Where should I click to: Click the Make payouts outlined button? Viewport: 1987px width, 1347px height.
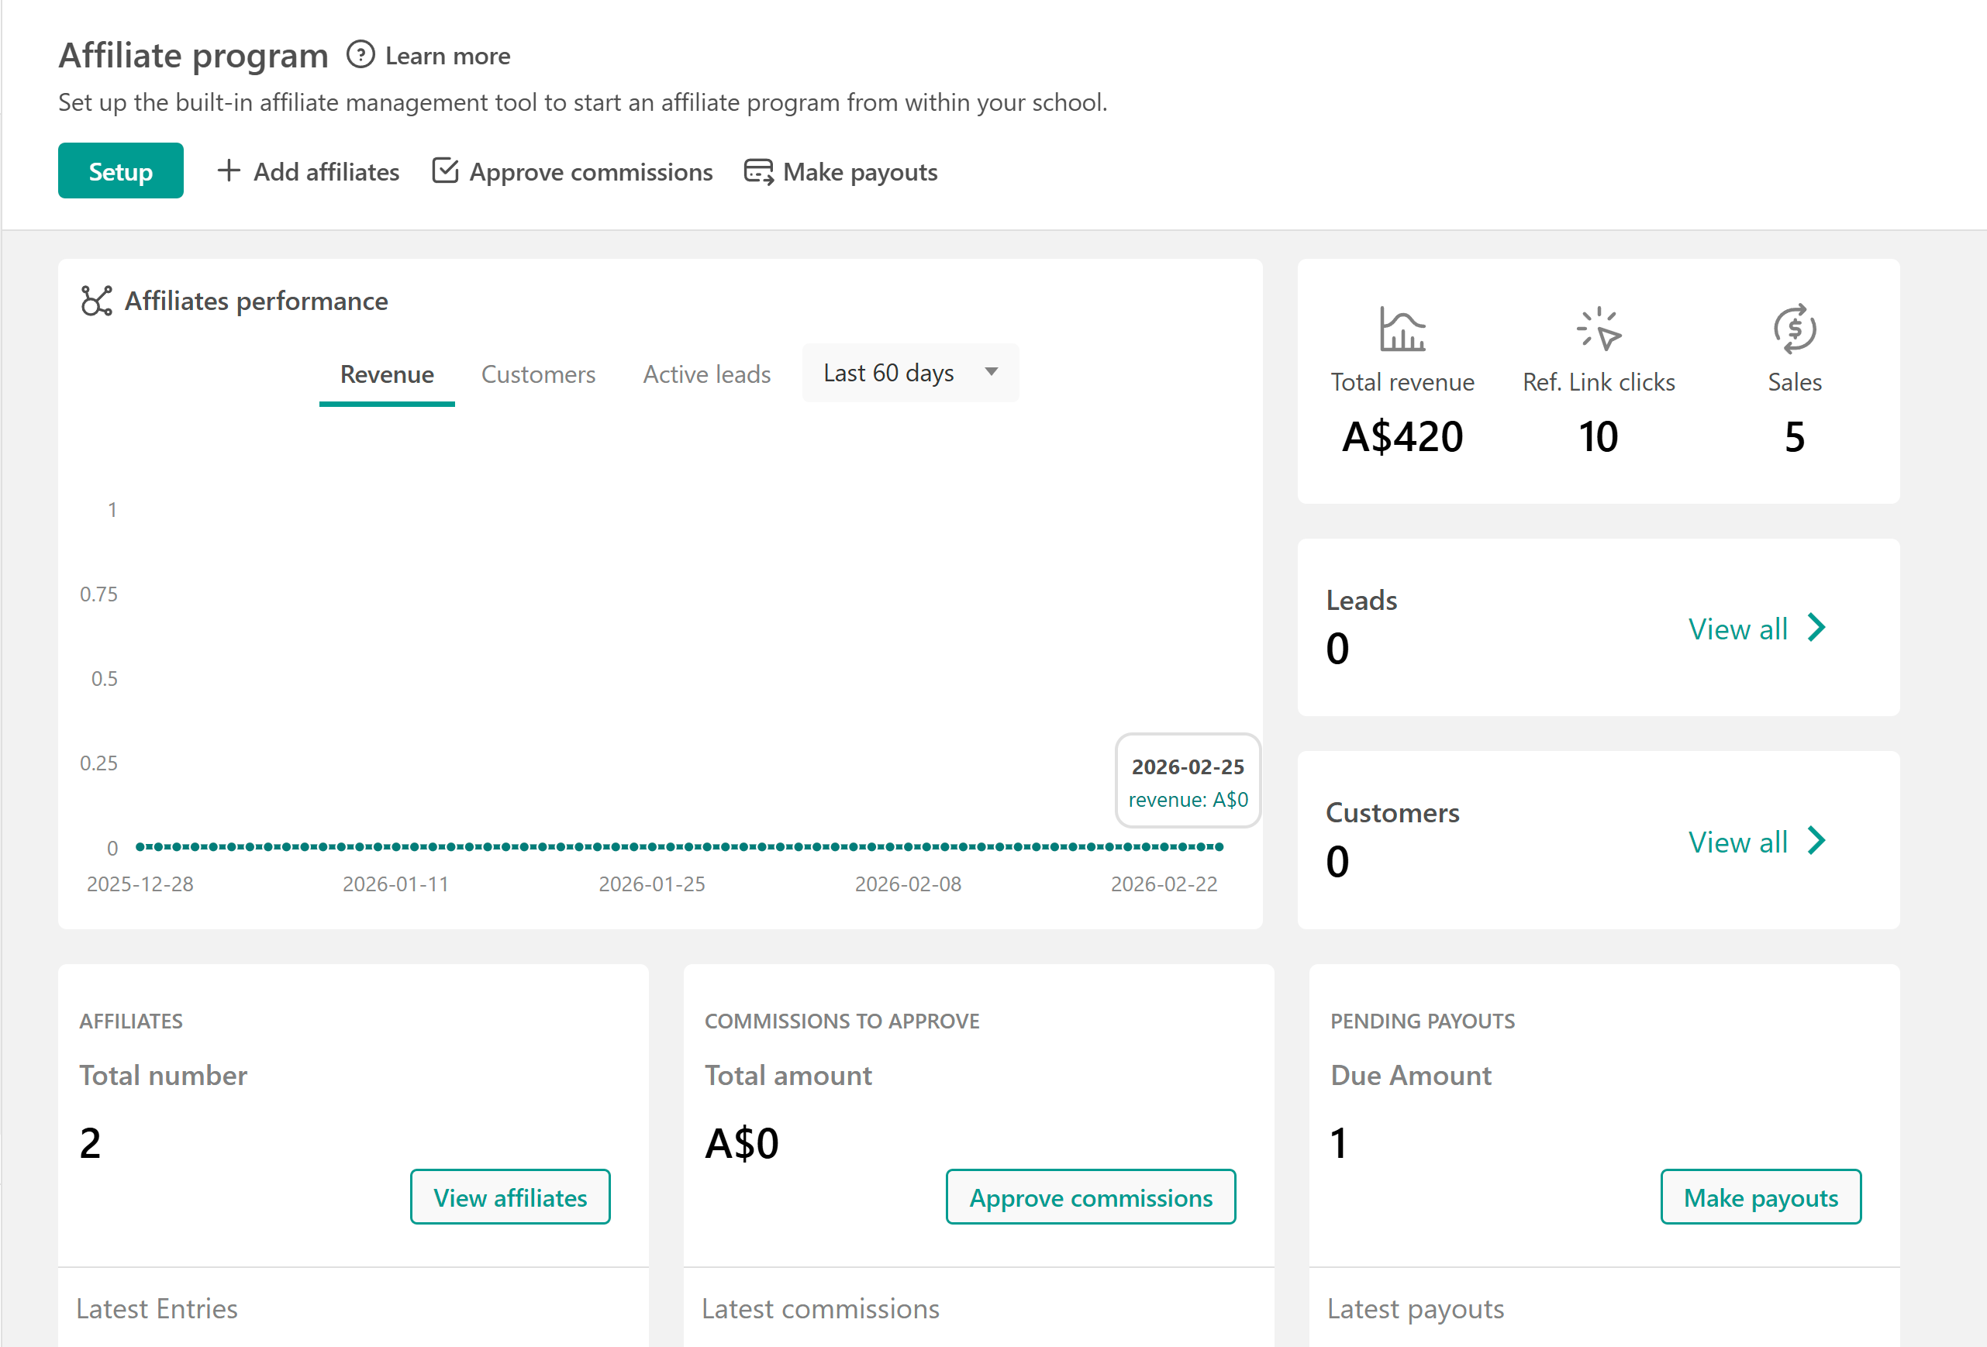[1760, 1197]
